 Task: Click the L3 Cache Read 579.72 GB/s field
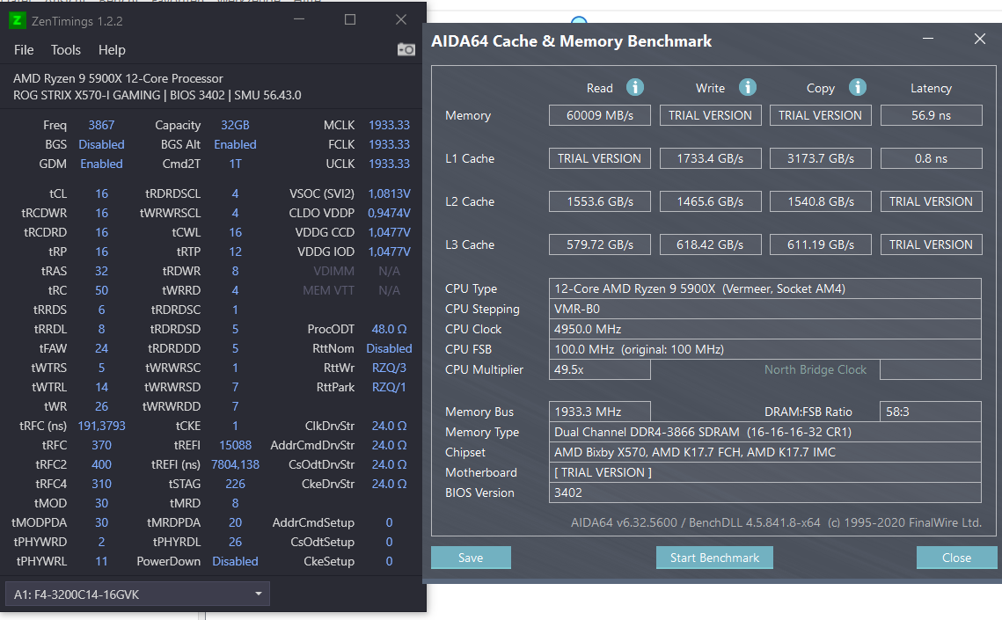click(600, 244)
